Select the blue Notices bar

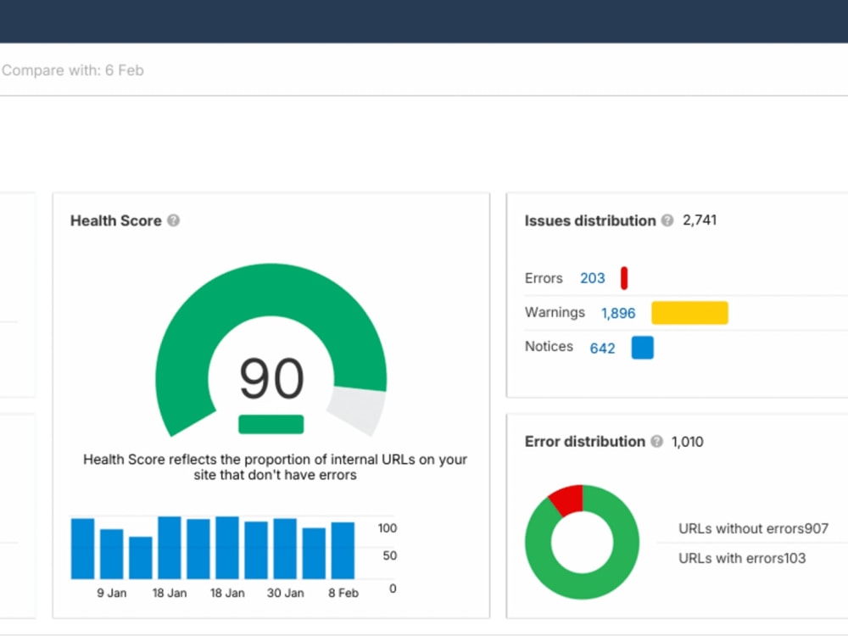[643, 348]
